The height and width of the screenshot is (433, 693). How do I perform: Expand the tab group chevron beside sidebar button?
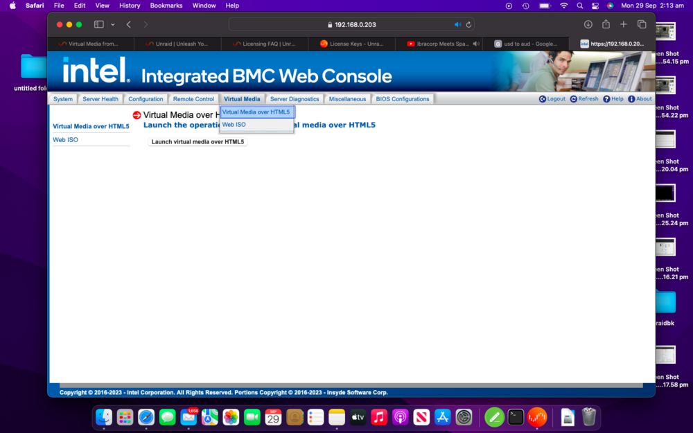(x=113, y=25)
